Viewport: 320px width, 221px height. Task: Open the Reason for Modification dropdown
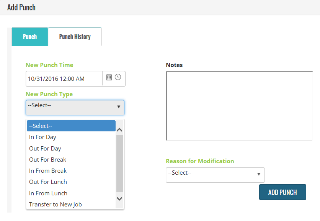(x=215, y=175)
